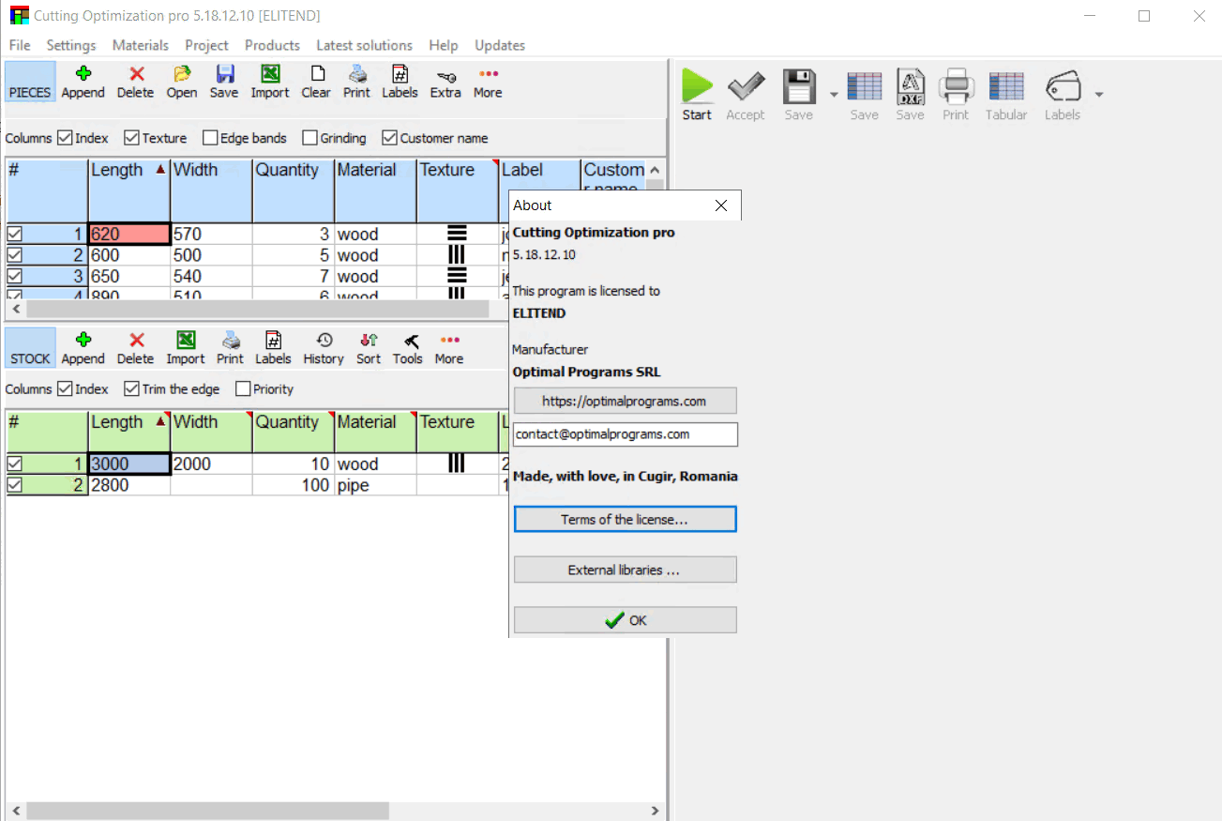1222x821 pixels.
Task: Click the green Start optimization icon
Action: [x=697, y=87]
